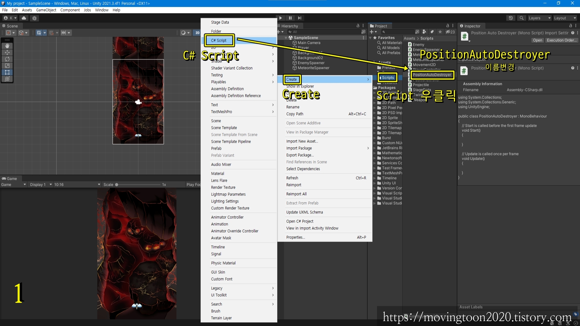Open the Display 1 dropdown in Game view
Viewport: 580px width, 326px height.
tap(40, 184)
